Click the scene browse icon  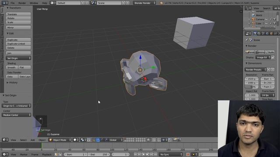click(x=93, y=3)
